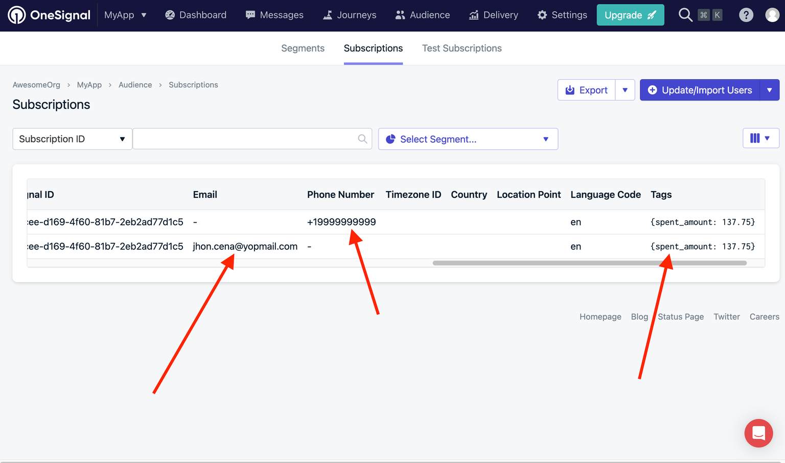This screenshot has height=463, width=785.
Task: Click the +19999999999 phone number cell
Action: [341, 222]
